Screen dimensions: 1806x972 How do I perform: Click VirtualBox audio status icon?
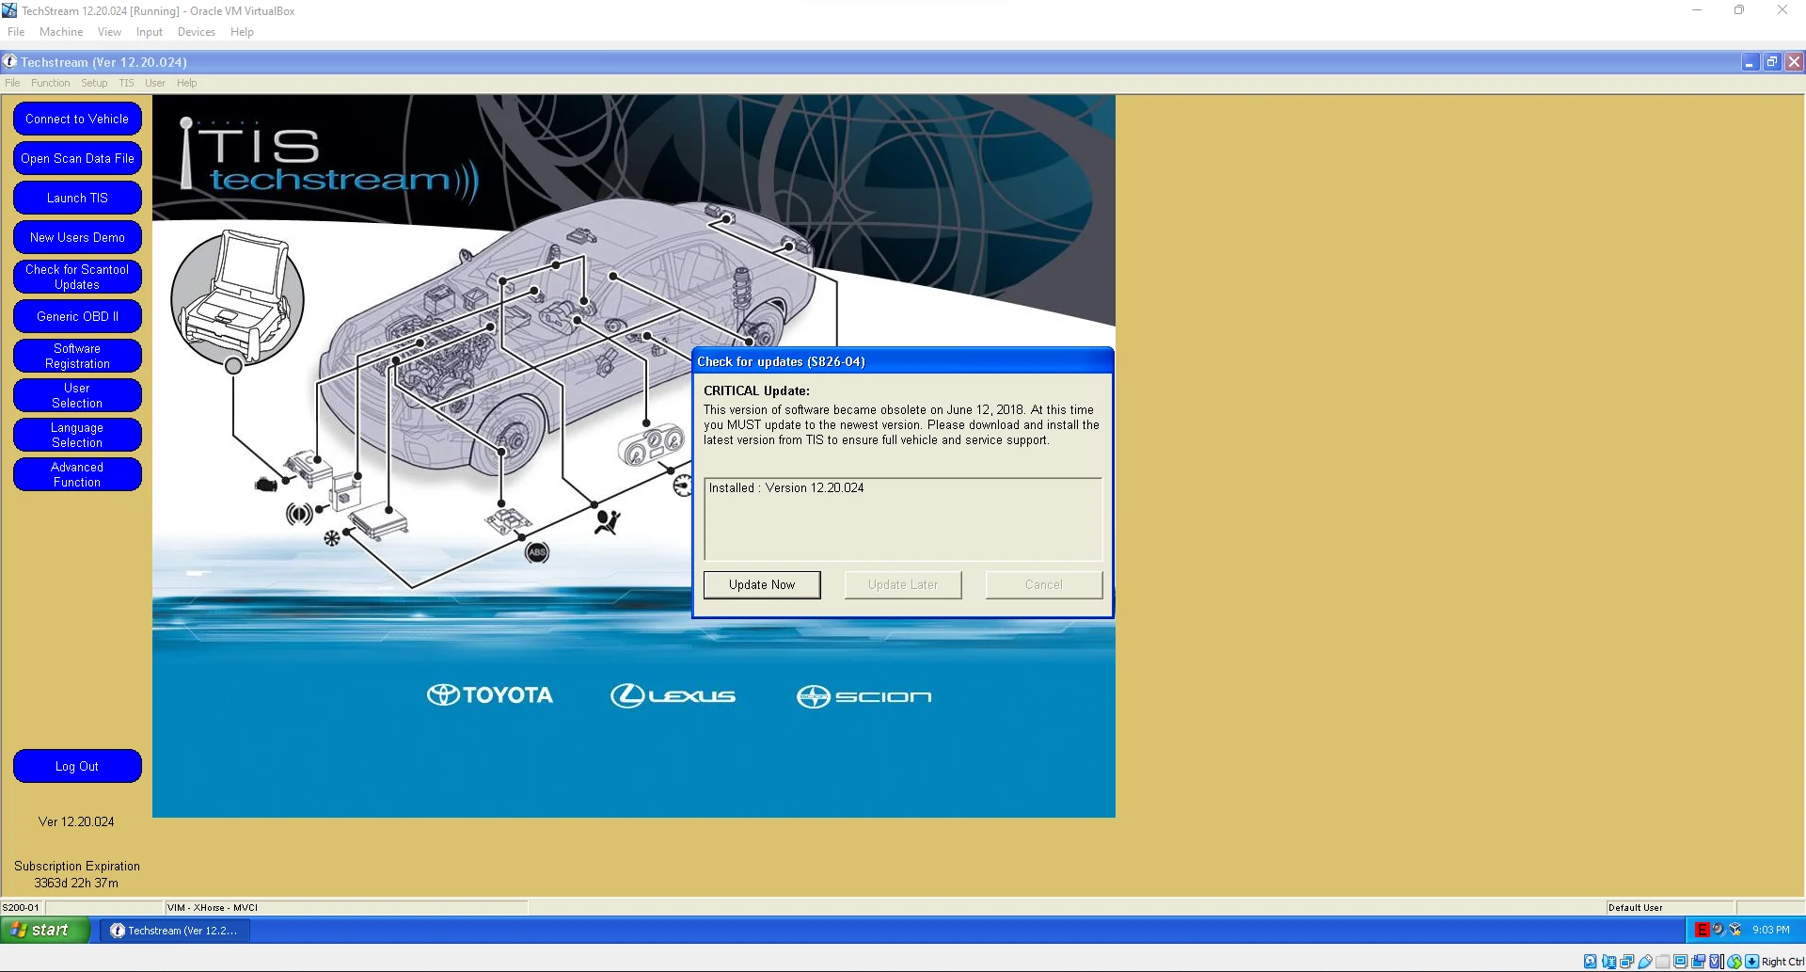point(1609,962)
